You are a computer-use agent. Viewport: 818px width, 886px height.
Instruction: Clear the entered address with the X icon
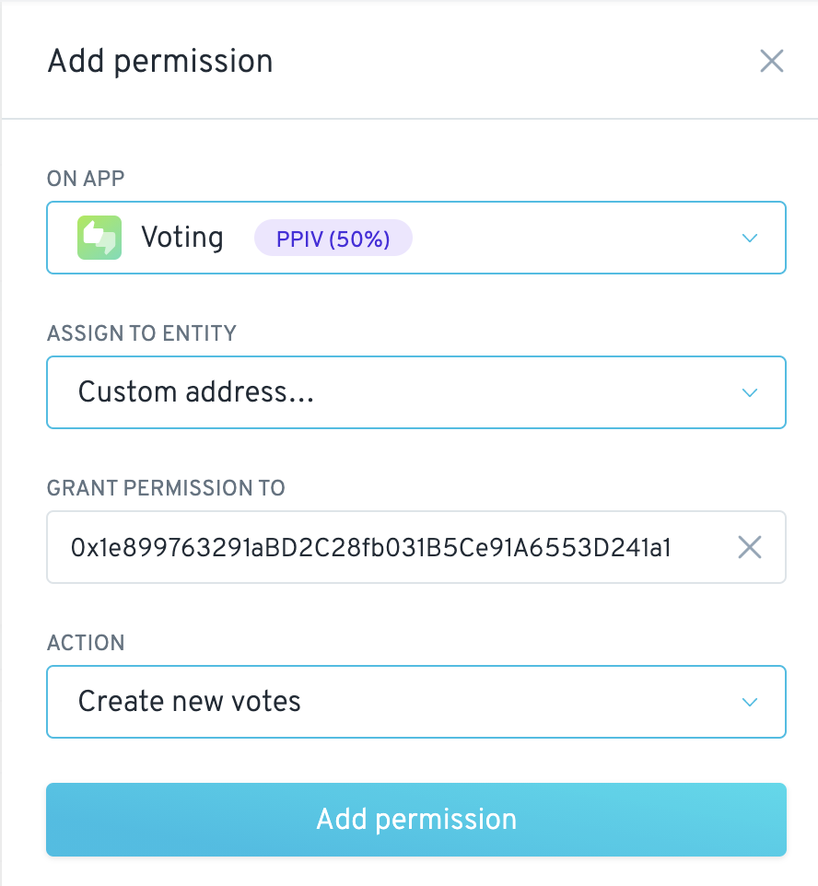(x=750, y=548)
